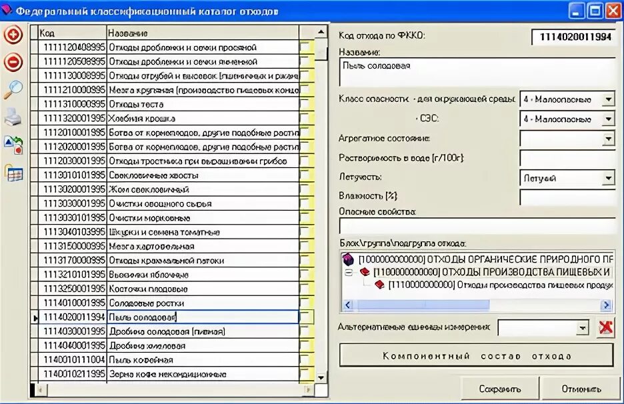Click the red minus delete-record icon
This screenshot has width=624, height=404.
[13, 62]
